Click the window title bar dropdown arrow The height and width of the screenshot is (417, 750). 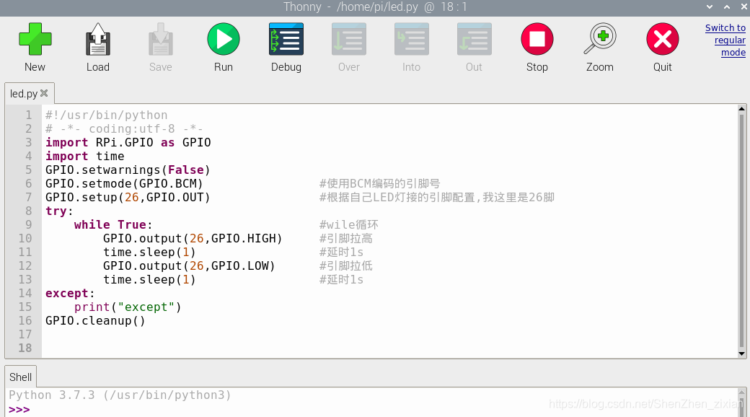click(x=710, y=6)
